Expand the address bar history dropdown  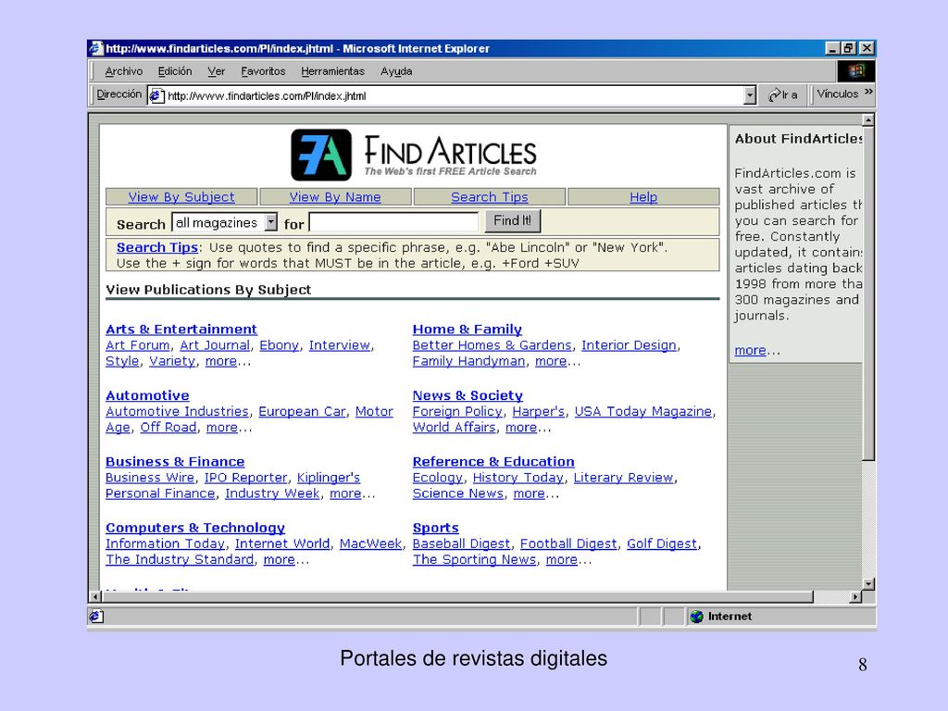pyautogui.click(x=750, y=95)
